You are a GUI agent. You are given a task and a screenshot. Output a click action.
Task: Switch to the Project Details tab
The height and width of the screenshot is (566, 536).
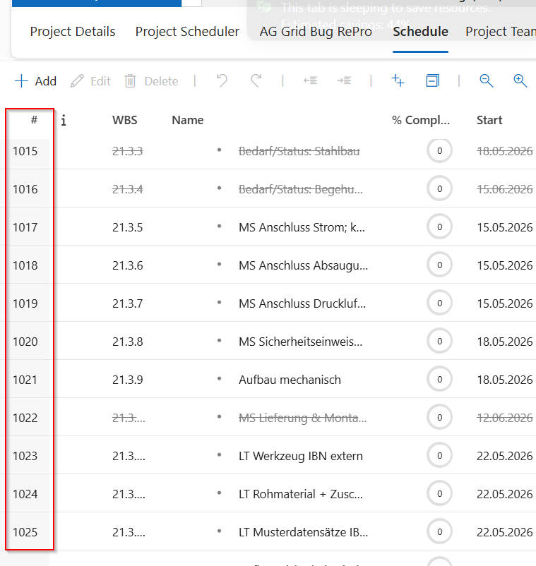(x=73, y=32)
